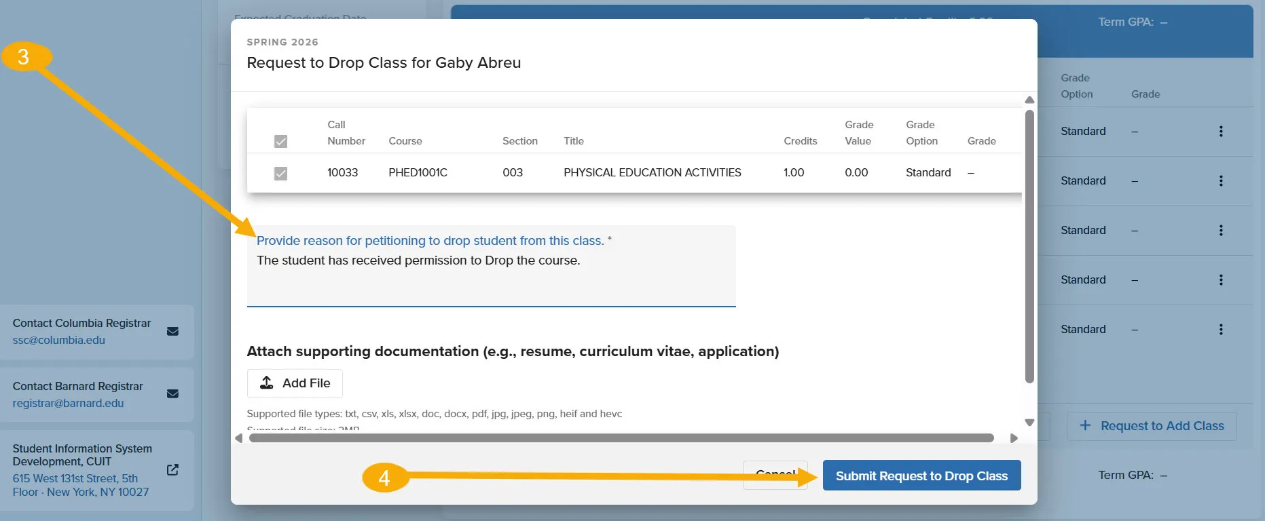Submit Request to Drop Class
Image resolution: width=1265 pixels, height=521 pixels.
coord(921,476)
